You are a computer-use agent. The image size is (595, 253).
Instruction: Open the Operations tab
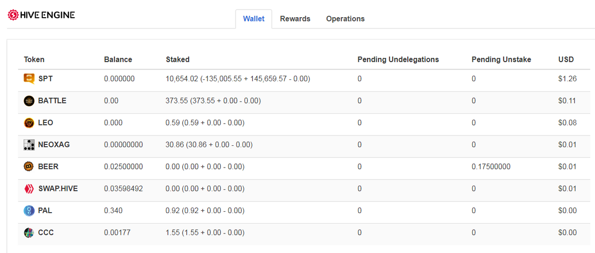345,19
